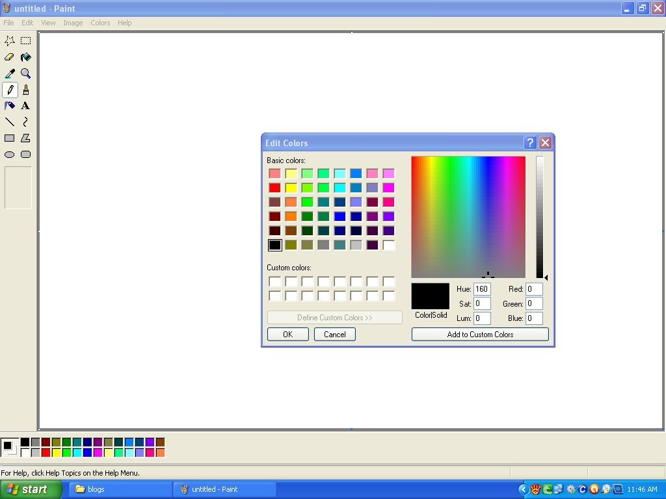Image resolution: width=666 pixels, height=499 pixels.
Task: Select the cyan basic color swatch
Action: tap(340, 188)
